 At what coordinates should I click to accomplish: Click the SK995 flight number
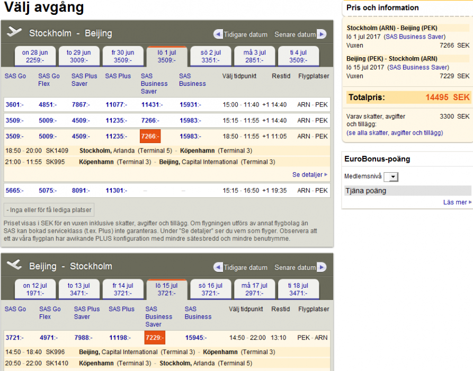pos(55,162)
